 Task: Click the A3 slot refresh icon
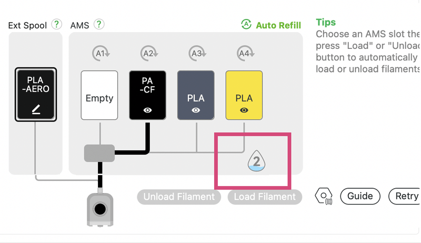coord(197,53)
